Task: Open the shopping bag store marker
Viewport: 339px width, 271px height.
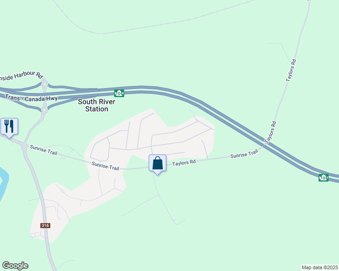Action: pyautogui.click(x=157, y=164)
